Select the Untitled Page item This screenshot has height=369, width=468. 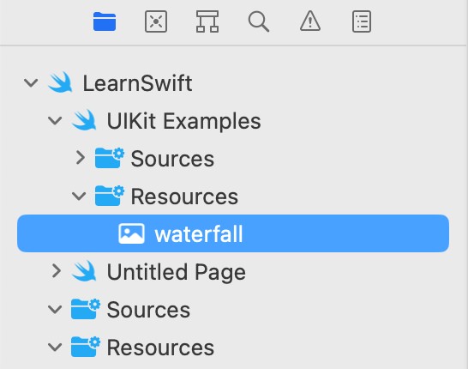coord(176,271)
